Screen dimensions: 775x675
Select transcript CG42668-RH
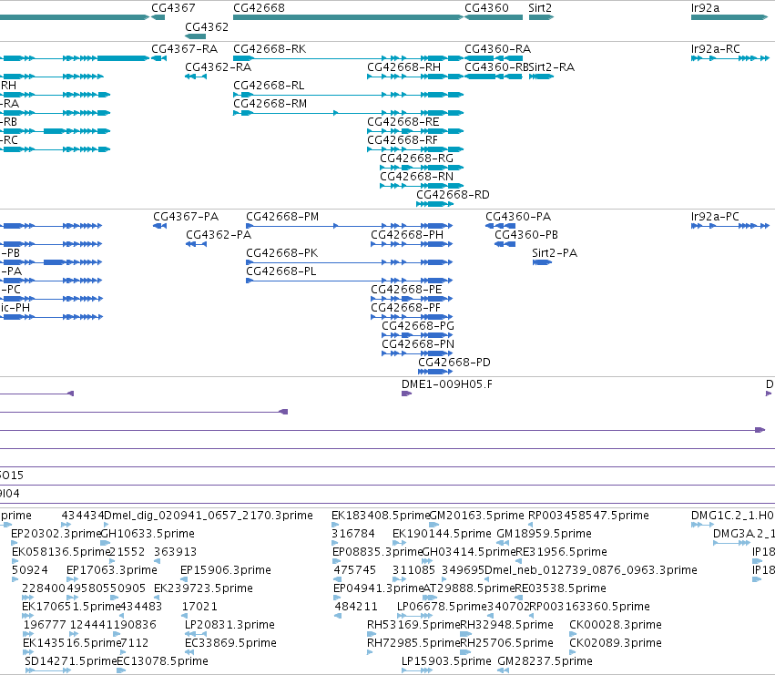click(415, 77)
